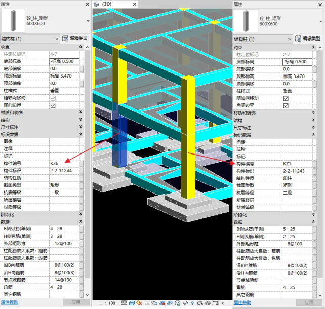Click temporary hide/isolate glasses icon
This screenshot has height=309, width=325.
[185, 303]
